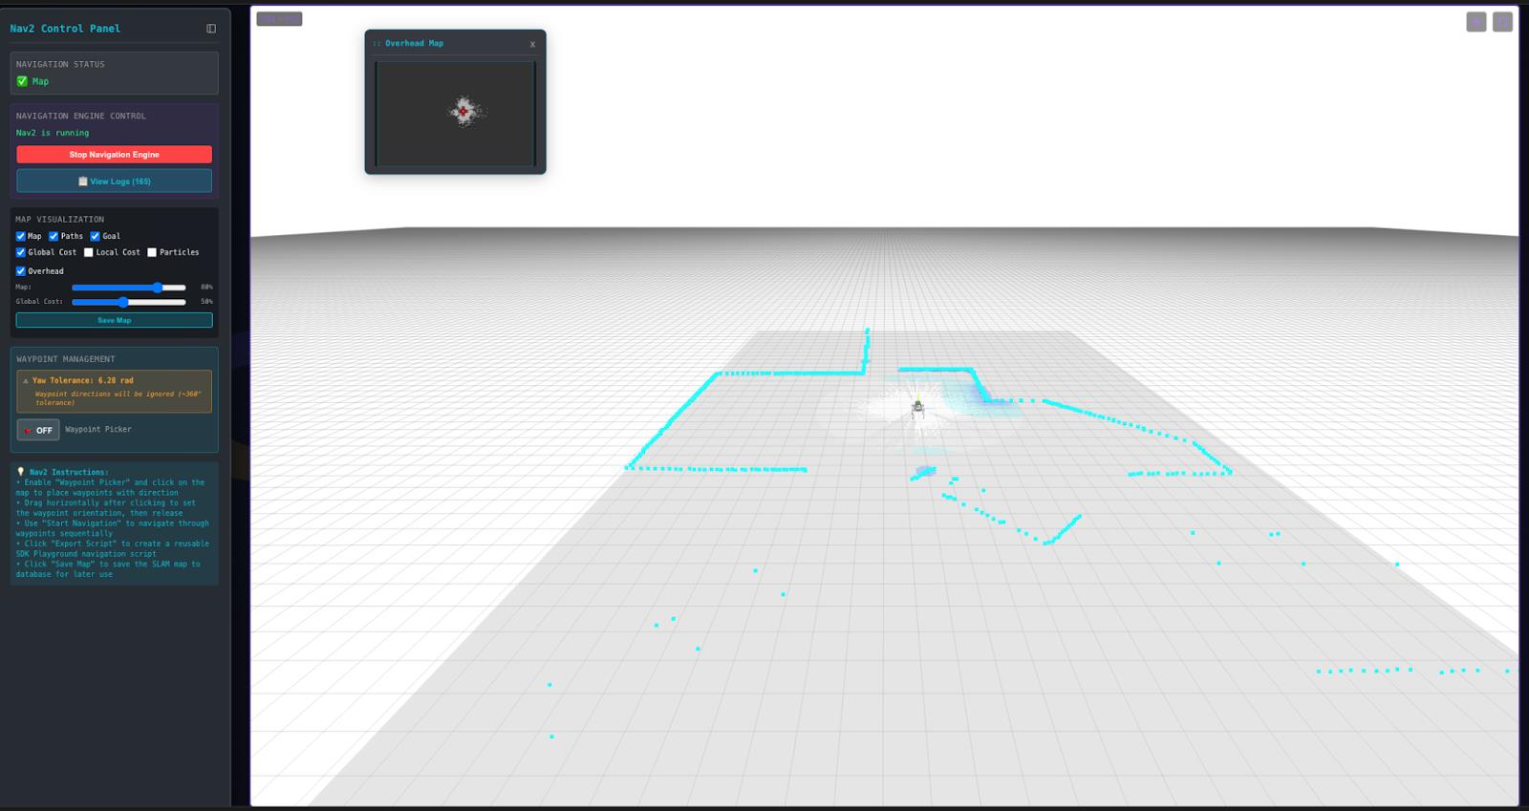This screenshot has width=1529, height=811.
Task: Click the left viewport button at top right
Action: click(x=1475, y=21)
